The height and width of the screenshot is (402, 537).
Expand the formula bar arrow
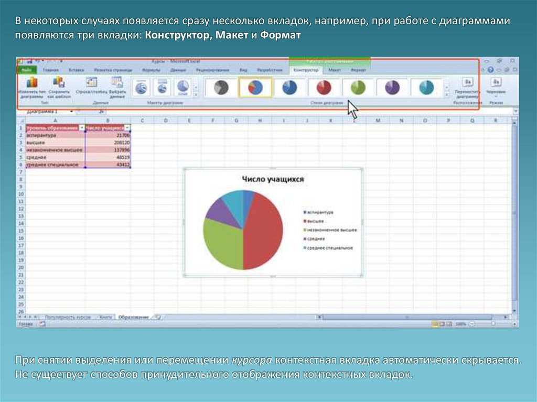tap(515, 112)
